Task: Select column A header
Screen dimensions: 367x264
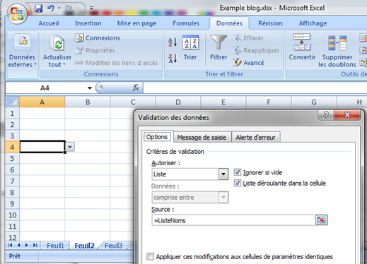Action: coord(42,102)
